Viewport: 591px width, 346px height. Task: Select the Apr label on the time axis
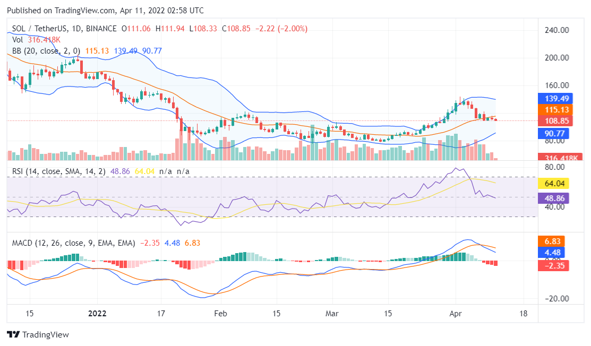click(x=456, y=314)
